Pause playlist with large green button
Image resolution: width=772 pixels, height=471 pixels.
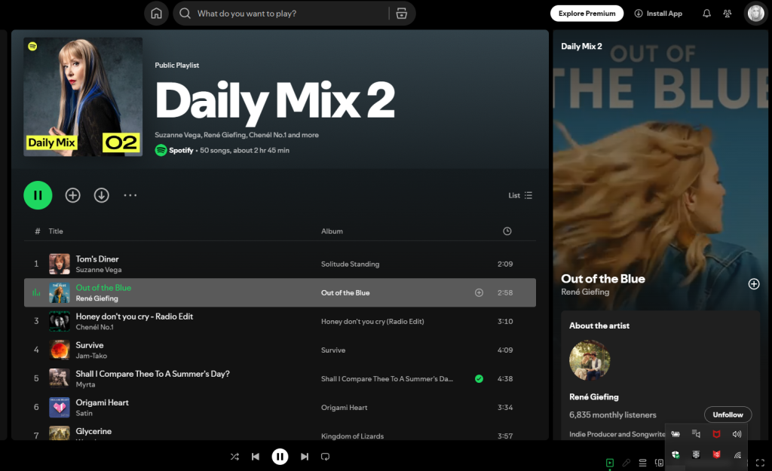pyautogui.click(x=38, y=195)
